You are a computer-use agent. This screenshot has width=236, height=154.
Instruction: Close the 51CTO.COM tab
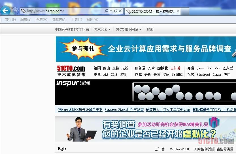(x=178, y=11)
